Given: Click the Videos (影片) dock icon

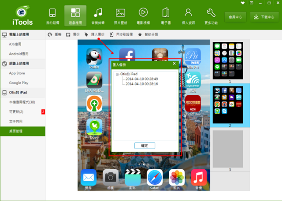Looking at the screenshot, I should pos(133,178).
